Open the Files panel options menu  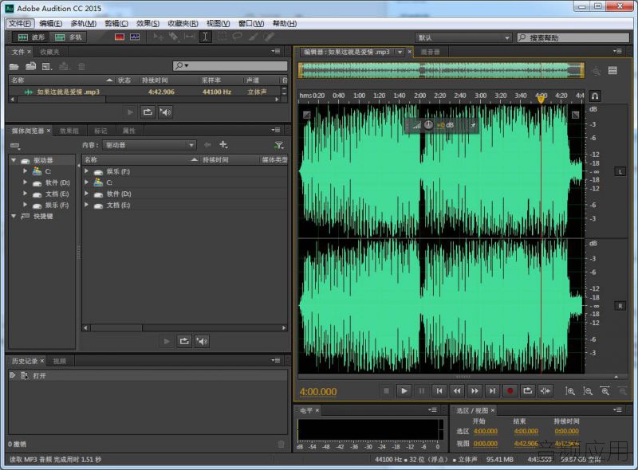[x=276, y=51]
